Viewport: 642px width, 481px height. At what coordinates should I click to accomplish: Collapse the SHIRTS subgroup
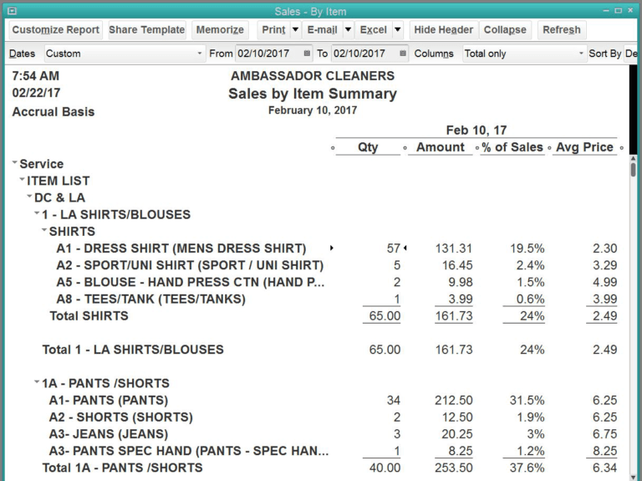tap(44, 231)
